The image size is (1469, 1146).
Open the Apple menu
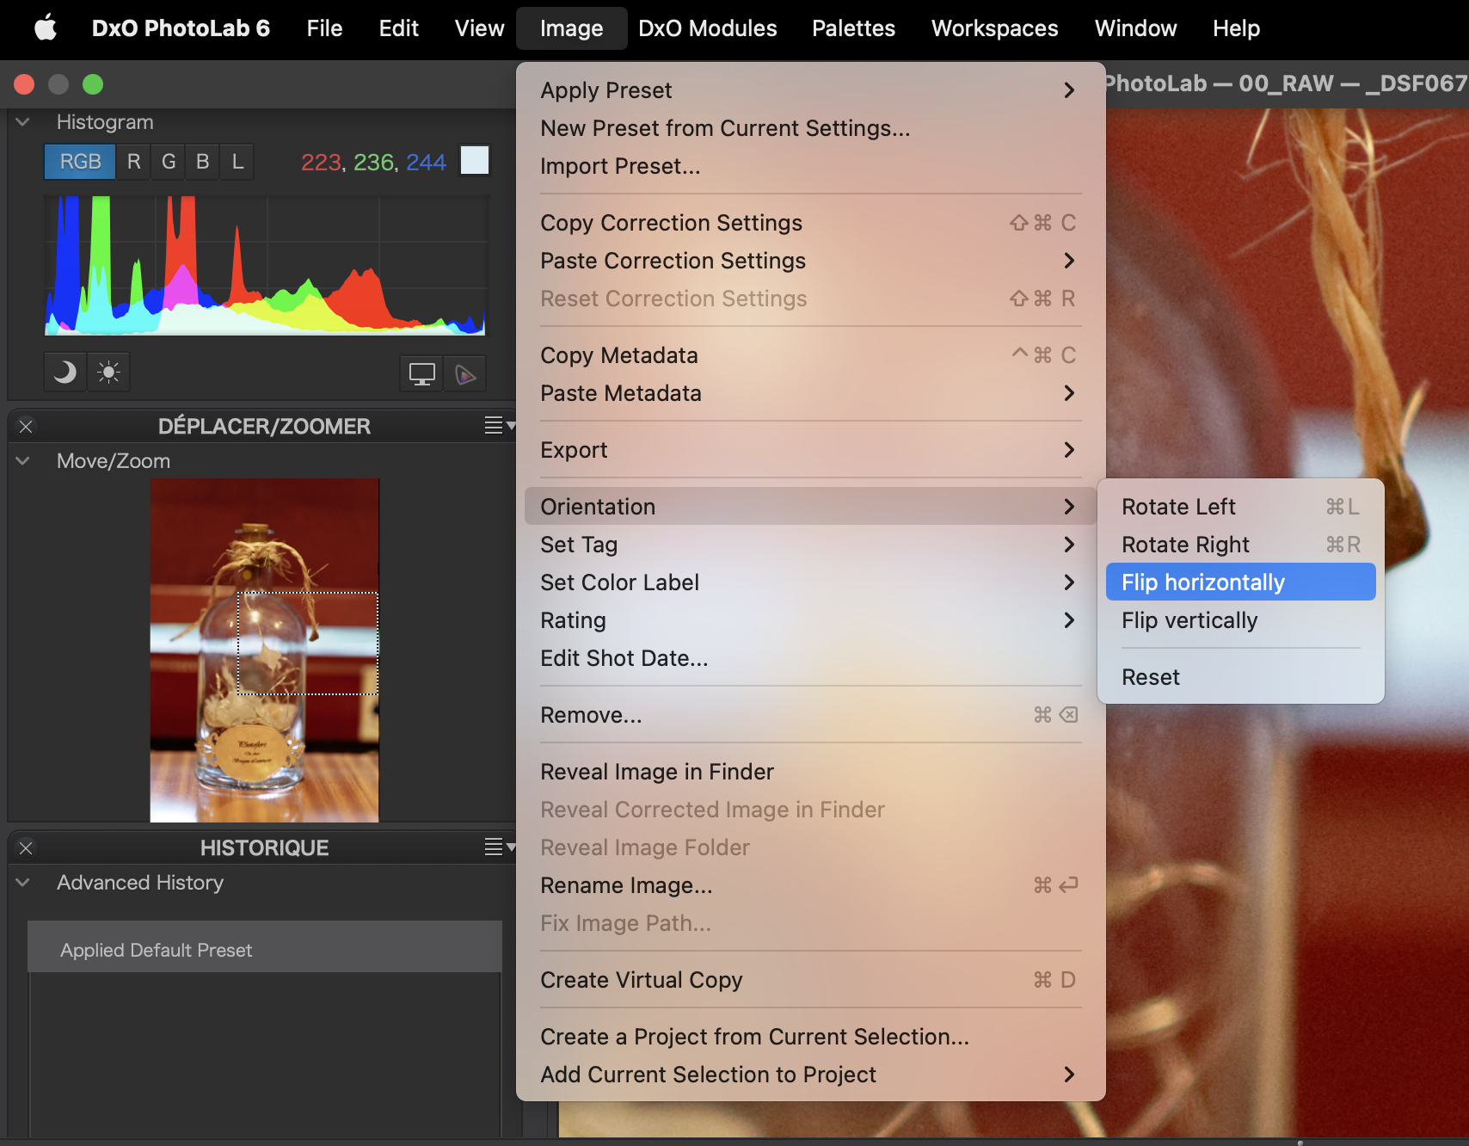[x=46, y=28]
